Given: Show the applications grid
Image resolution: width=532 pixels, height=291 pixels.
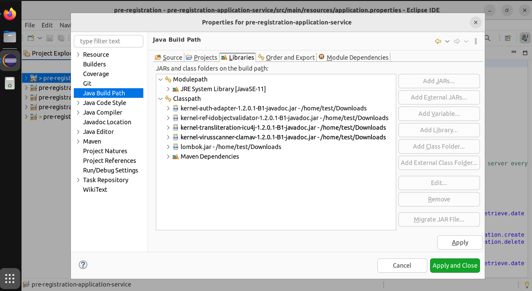Looking at the screenshot, I should pyautogui.click(x=10, y=278).
